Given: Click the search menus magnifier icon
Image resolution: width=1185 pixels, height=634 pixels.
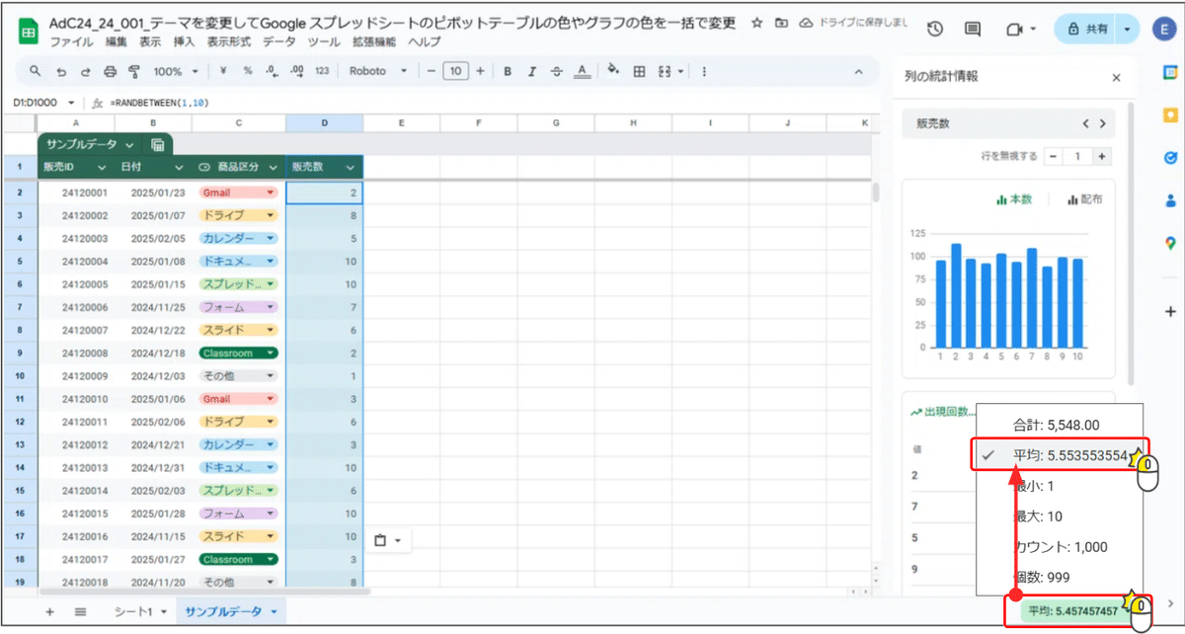Looking at the screenshot, I should point(36,71).
